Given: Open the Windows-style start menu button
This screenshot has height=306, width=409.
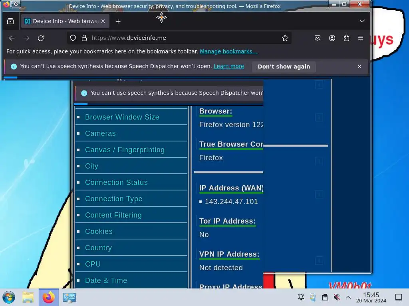Looking at the screenshot, I should click(9, 297).
